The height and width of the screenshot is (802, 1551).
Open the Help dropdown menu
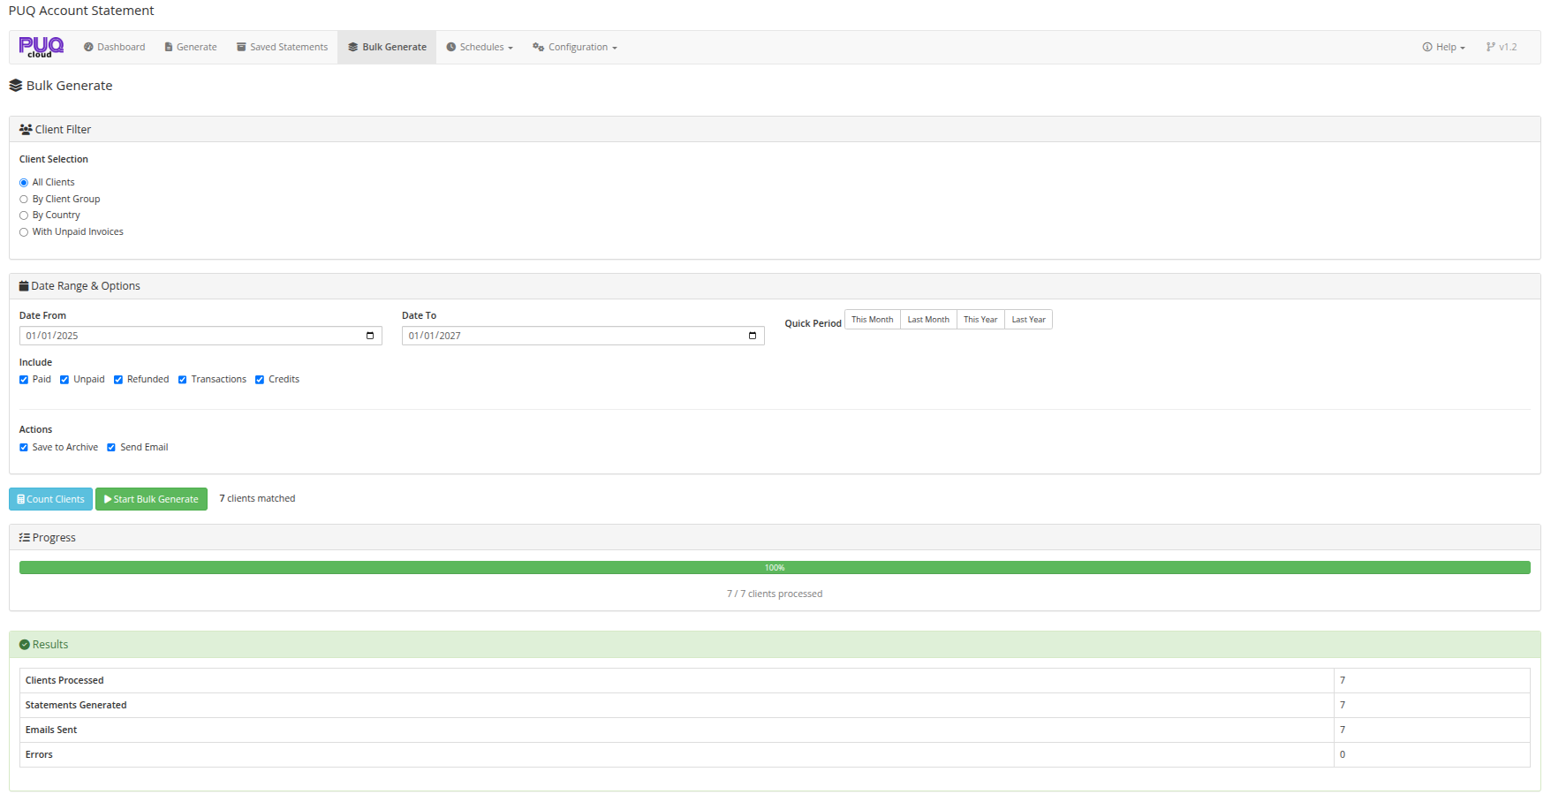[1444, 48]
